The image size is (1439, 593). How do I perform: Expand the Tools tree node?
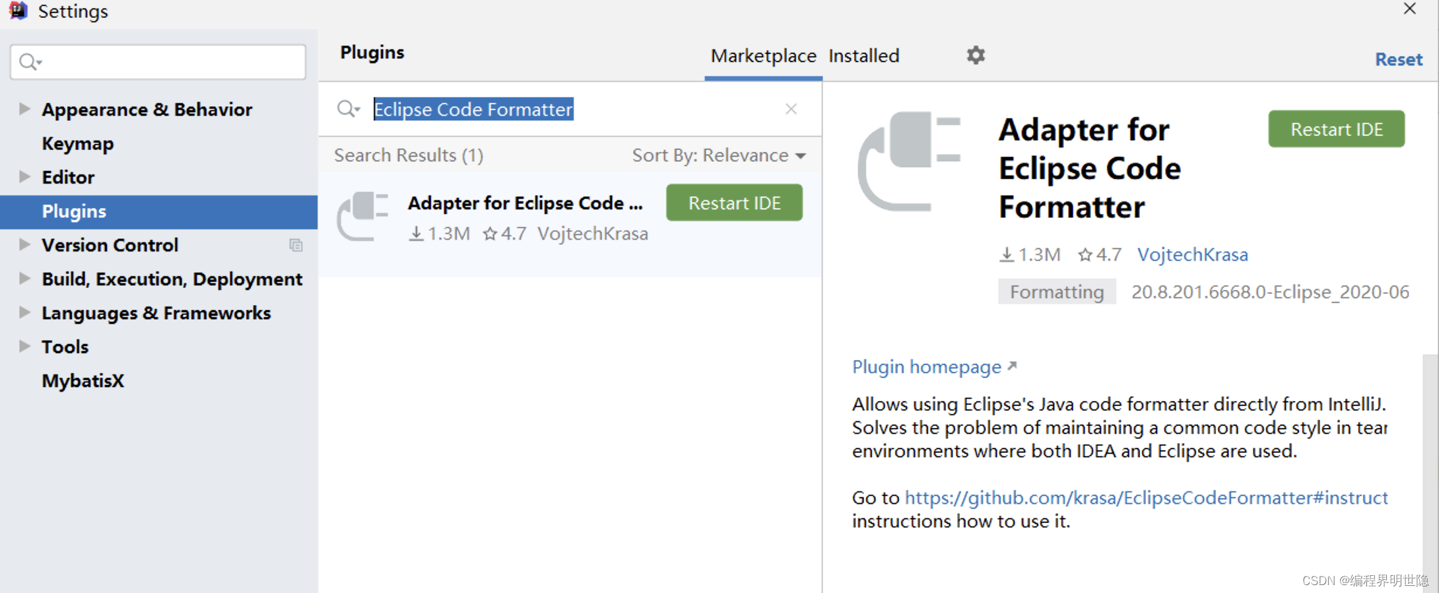[24, 346]
